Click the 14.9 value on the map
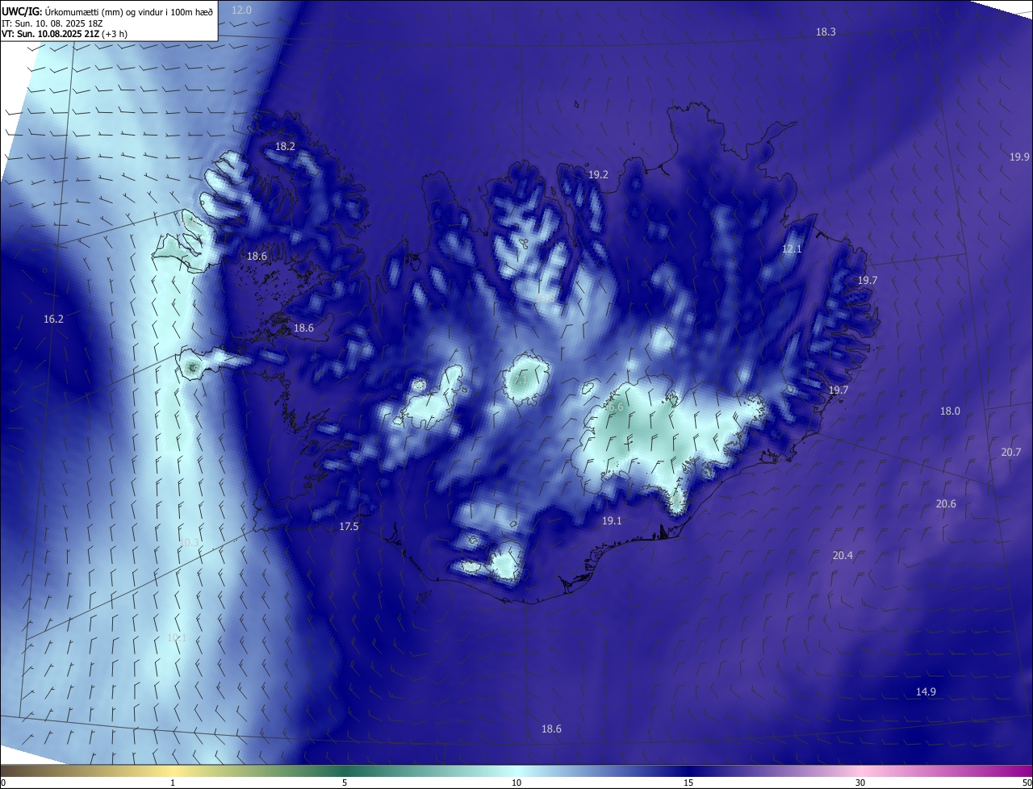1033x789 pixels. click(926, 692)
